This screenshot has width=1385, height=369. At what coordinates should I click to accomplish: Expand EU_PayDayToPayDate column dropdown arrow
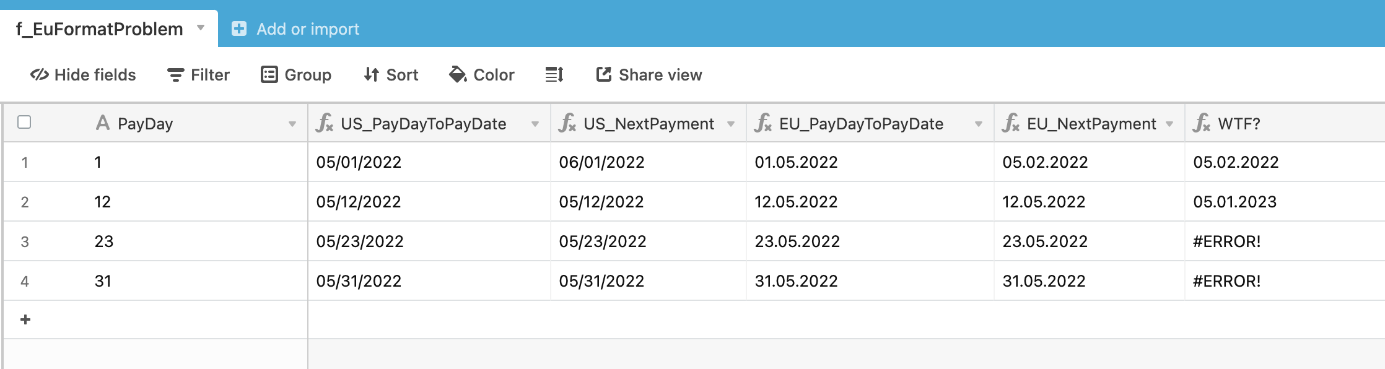979,124
